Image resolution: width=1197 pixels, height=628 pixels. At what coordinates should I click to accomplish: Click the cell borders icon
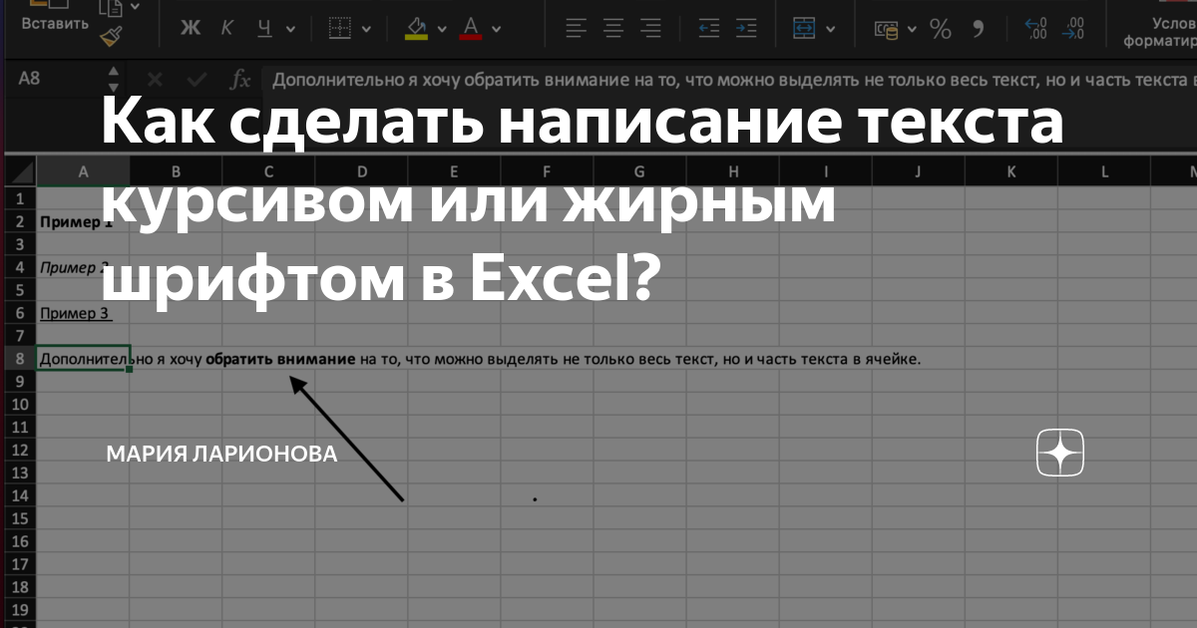(341, 28)
